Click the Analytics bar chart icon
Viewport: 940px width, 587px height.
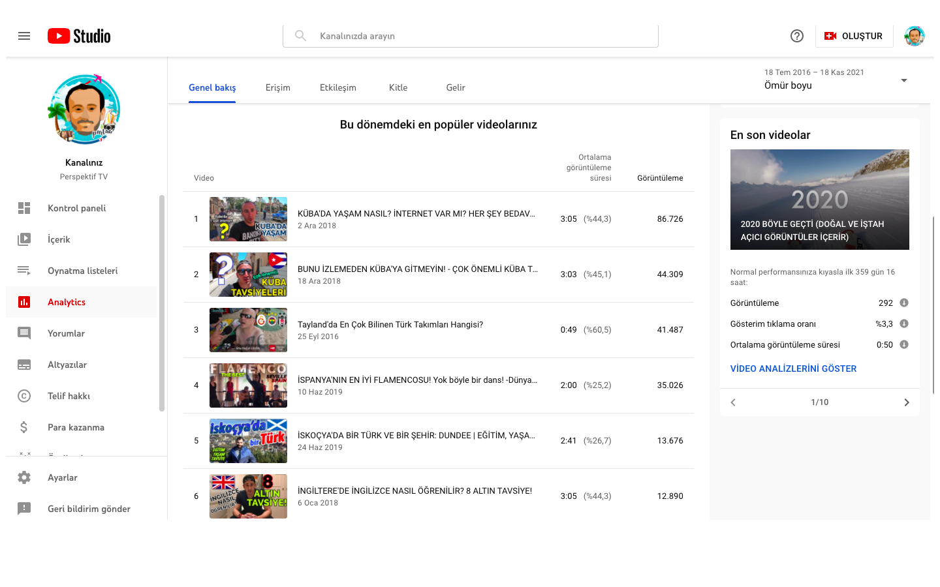pos(24,302)
